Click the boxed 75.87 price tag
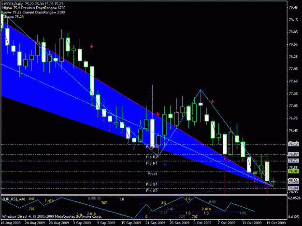302x226 pixels. click(x=293, y=154)
